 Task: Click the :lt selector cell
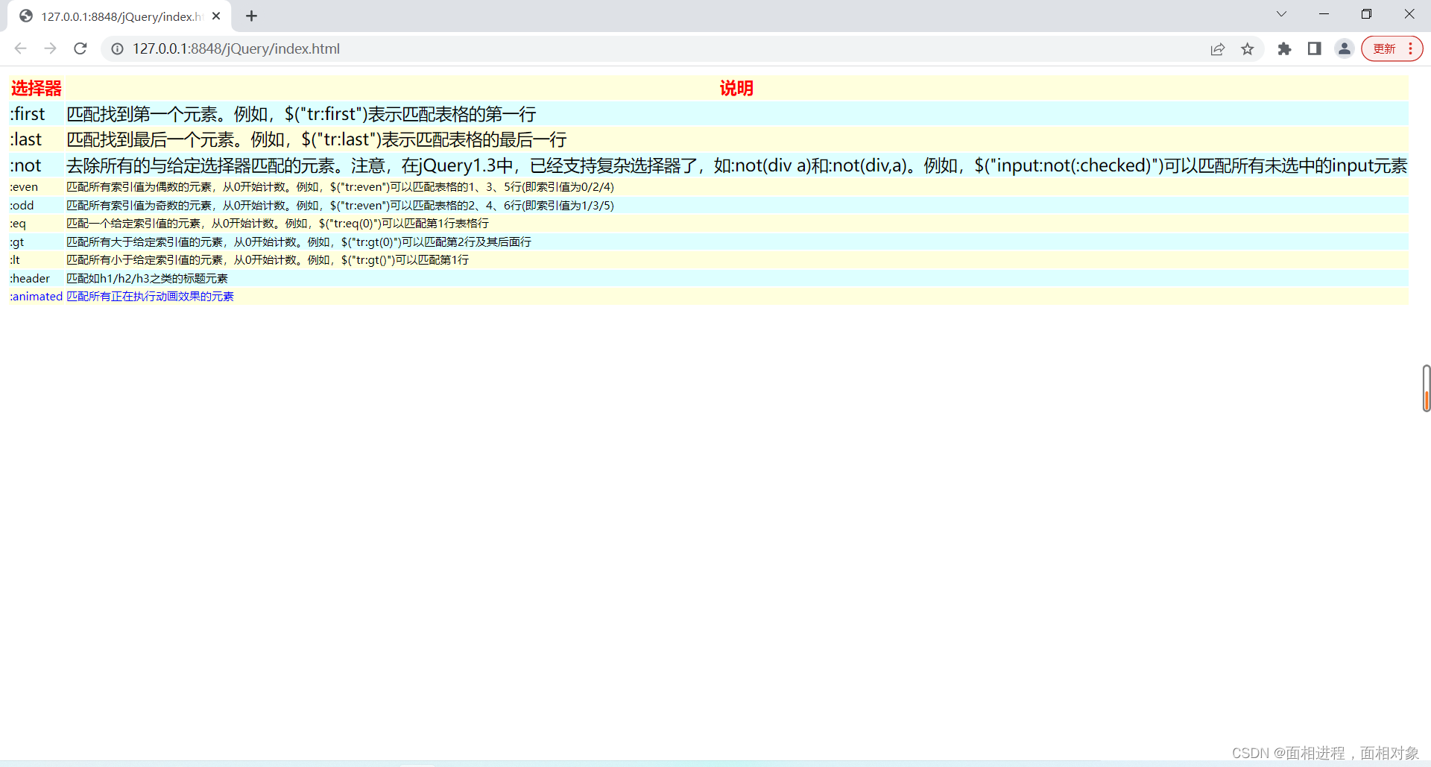pyautogui.click(x=37, y=260)
